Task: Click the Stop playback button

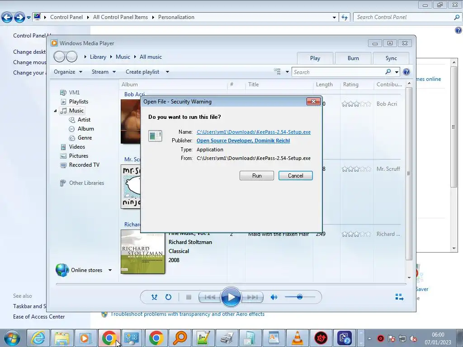Action: tap(189, 297)
